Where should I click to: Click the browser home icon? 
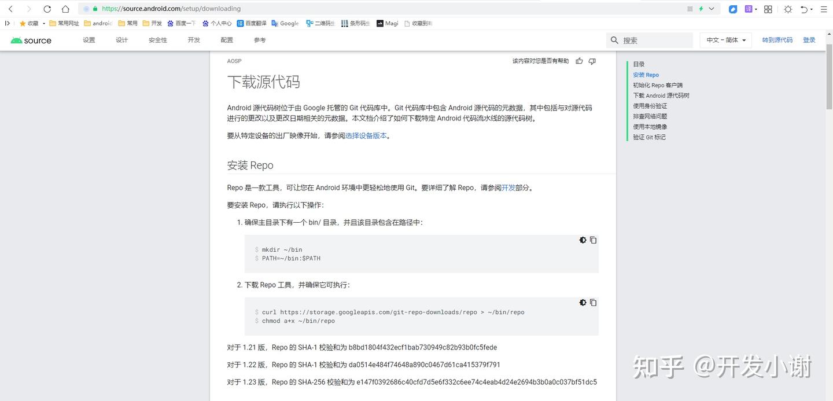point(66,9)
